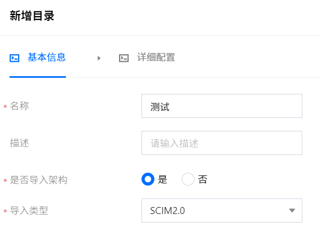Expand the 导入类型 dropdown arrow
Image resolution: width=320 pixels, height=251 pixels.
point(292,210)
